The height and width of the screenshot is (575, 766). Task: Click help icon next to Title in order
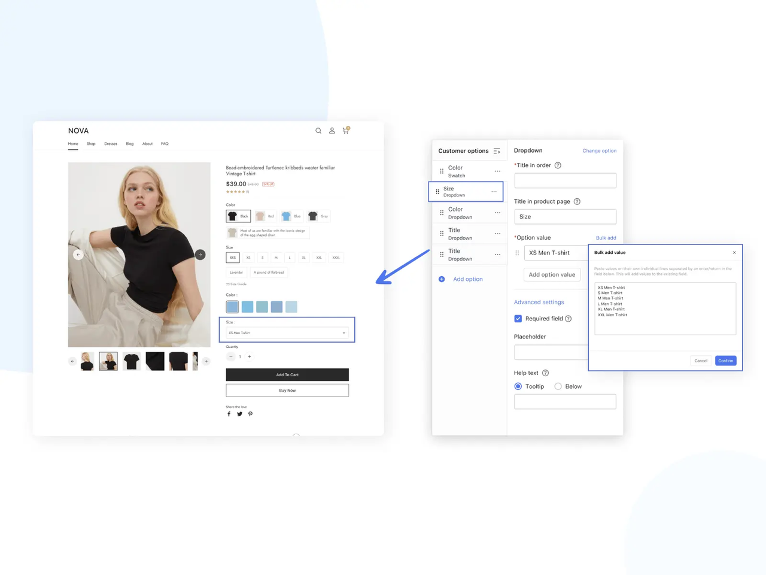coord(558,165)
